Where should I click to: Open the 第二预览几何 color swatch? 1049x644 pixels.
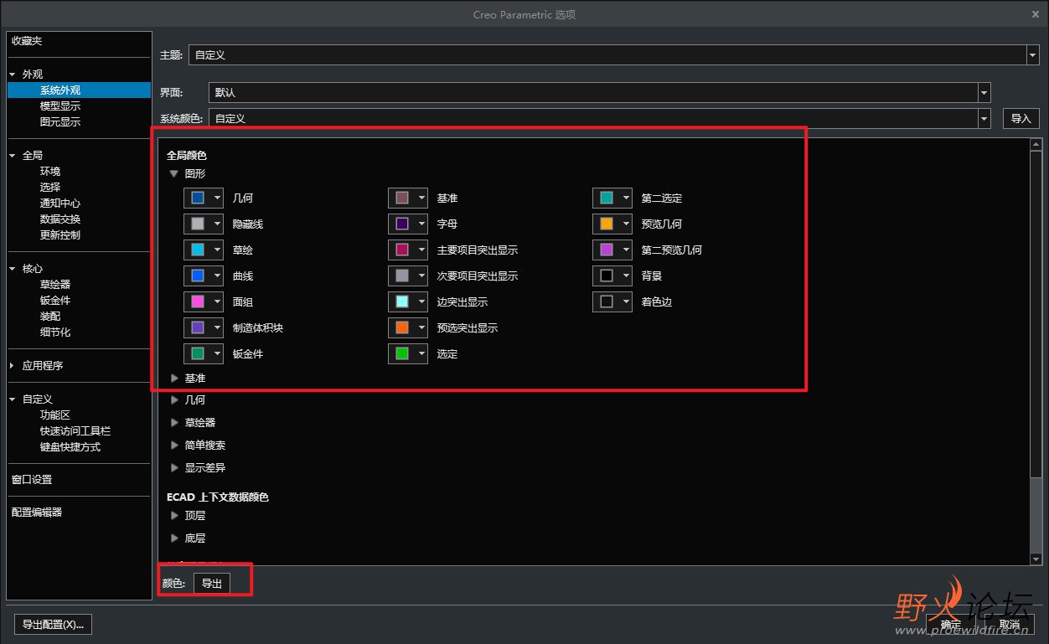[x=612, y=250]
